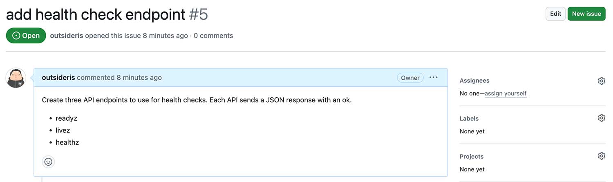Expand the Labels section heading
This screenshot has height=182, width=613.
pos(469,118)
